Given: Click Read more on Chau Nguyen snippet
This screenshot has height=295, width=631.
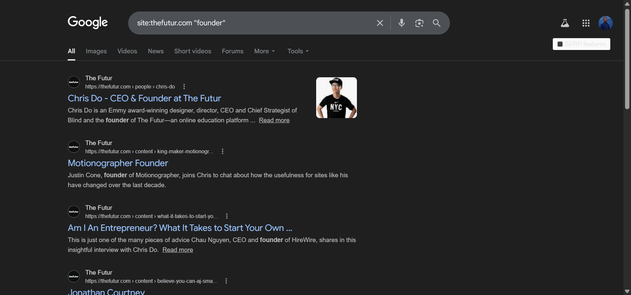Looking at the screenshot, I should pos(178,250).
